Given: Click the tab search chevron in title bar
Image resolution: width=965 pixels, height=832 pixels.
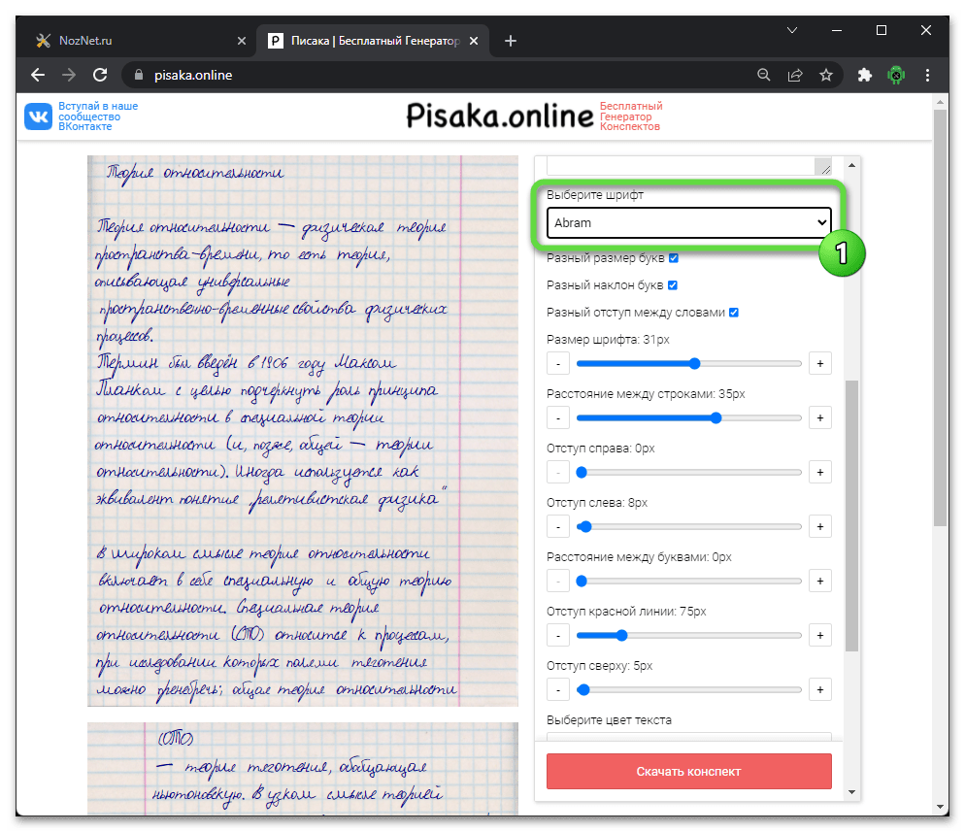Looking at the screenshot, I should 792,30.
